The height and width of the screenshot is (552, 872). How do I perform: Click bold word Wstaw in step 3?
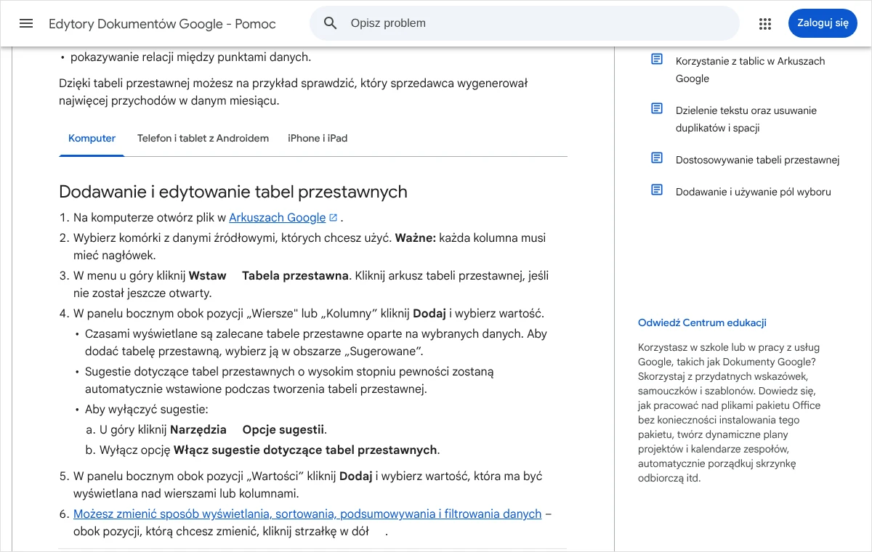[x=208, y=275]
